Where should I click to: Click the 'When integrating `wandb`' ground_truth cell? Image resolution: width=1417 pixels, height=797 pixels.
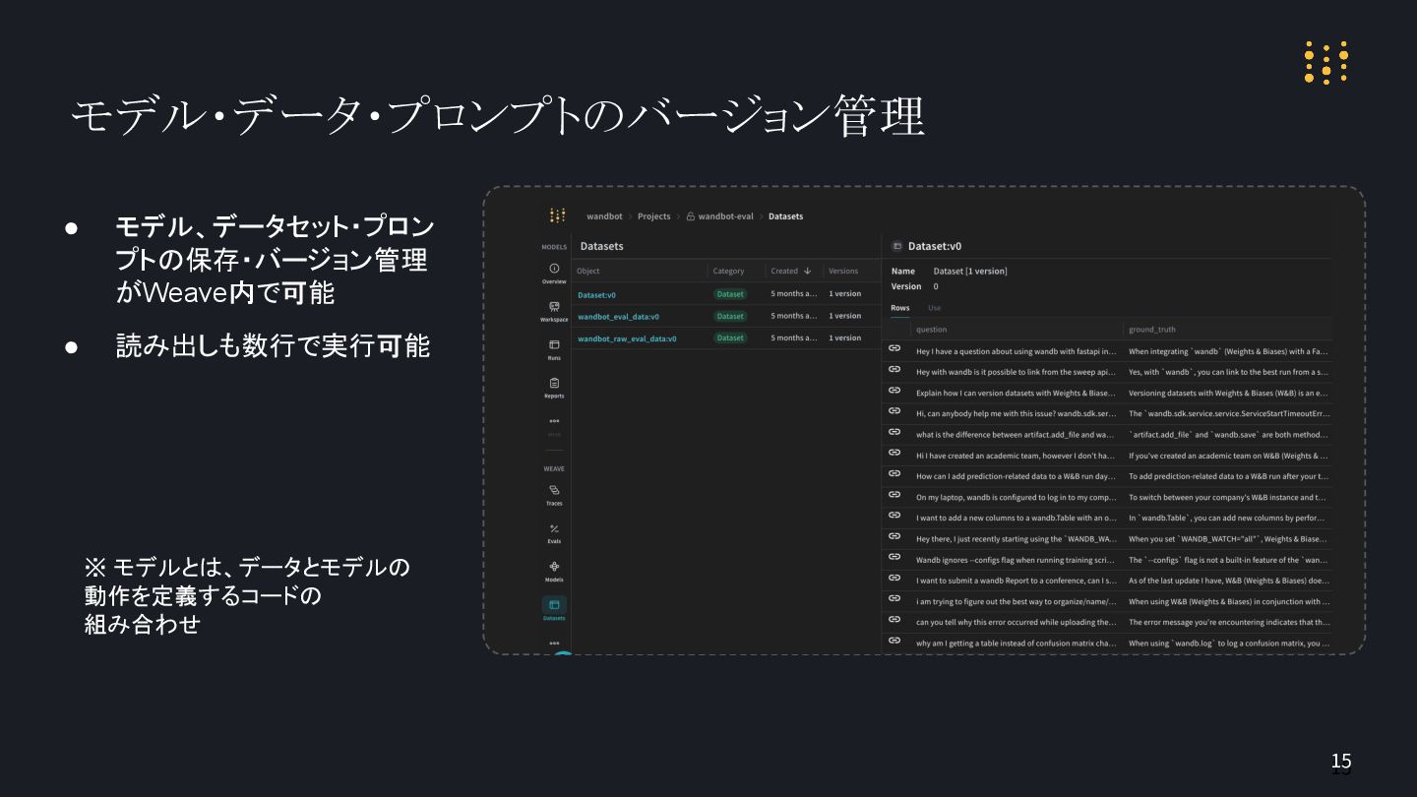pos(1229,350)
